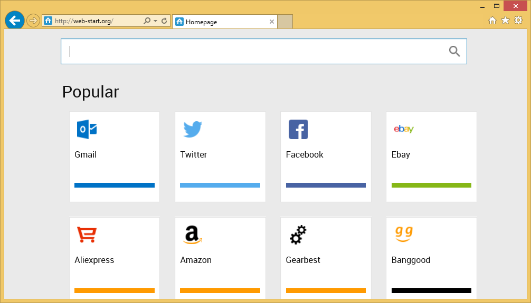Viewport: 531px width, 303px height.
Task: Click the Banggood logo icon
Action: (404, 234)
